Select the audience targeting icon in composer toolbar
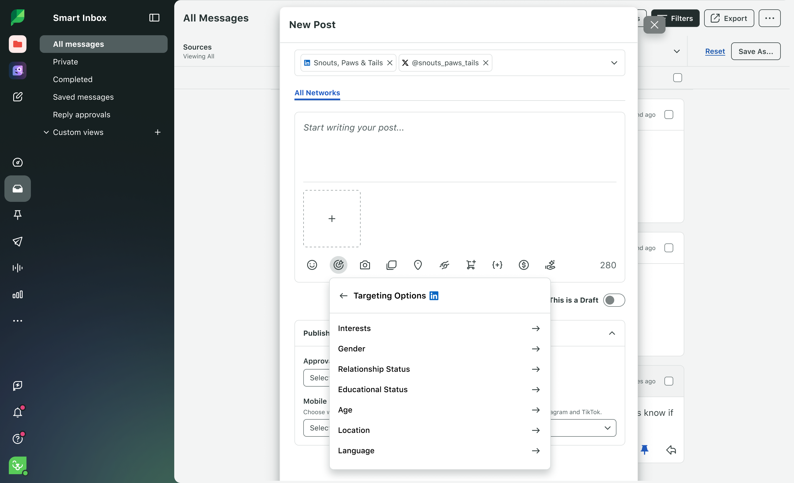Screen dimensions: 794x483 coord(338,265)
